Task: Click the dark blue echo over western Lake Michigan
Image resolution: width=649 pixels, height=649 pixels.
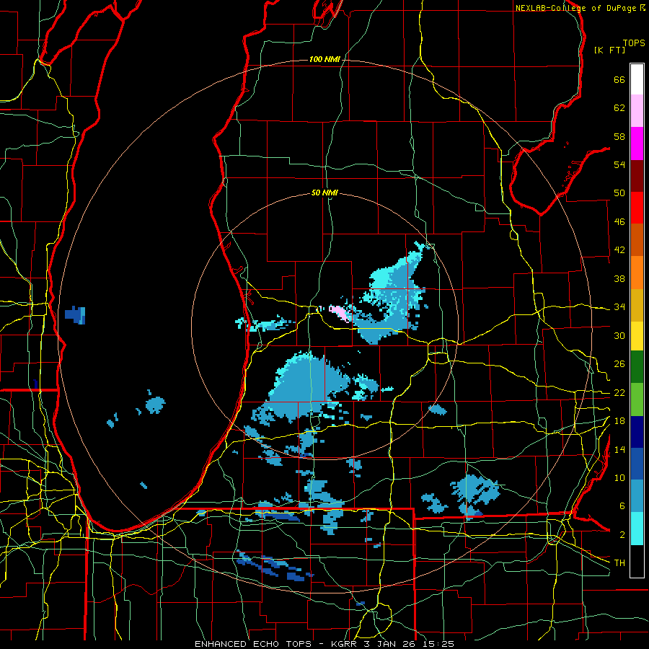Action: (x=75, y=315)
